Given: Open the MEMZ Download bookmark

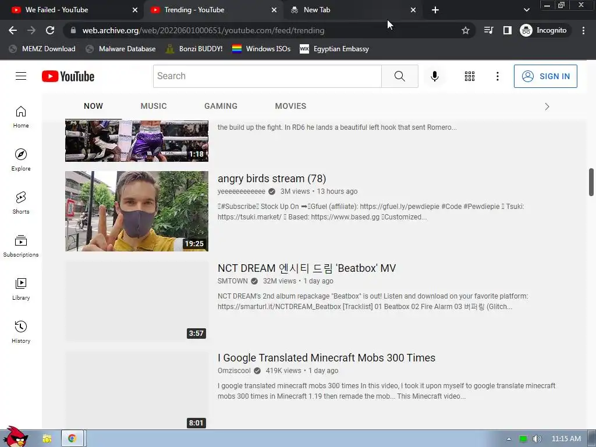Looking at the screenshot, I should pos(42,49).
